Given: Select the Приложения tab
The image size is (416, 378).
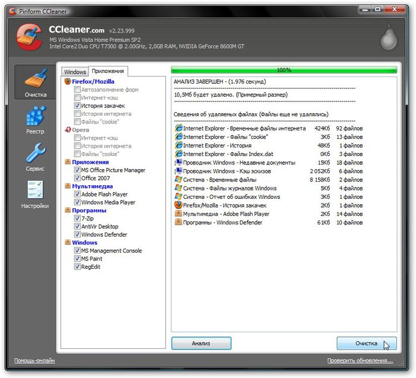Looking at the screenshot, I should point(108,71).
